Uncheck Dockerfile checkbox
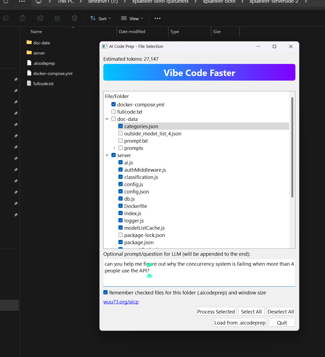325x357 pixels. point(121,206)
